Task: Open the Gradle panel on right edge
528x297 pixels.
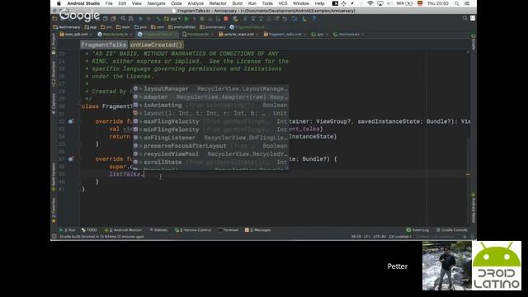Action: [473, 42]
